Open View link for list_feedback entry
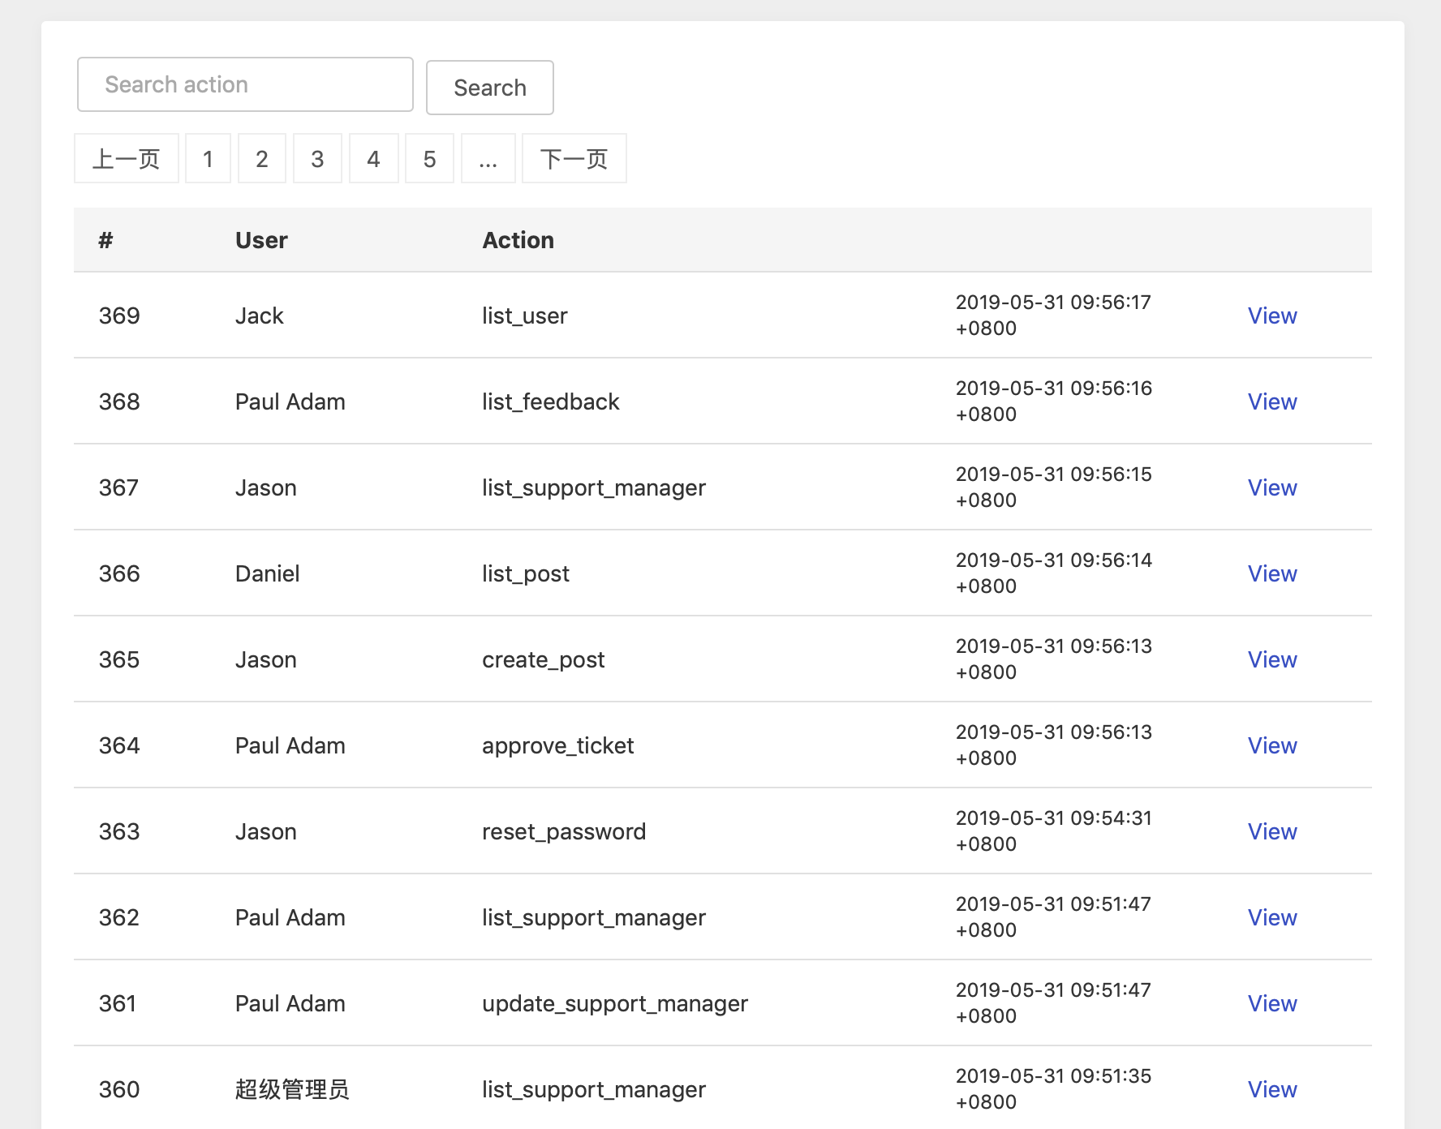 [x=1272, y=401]
